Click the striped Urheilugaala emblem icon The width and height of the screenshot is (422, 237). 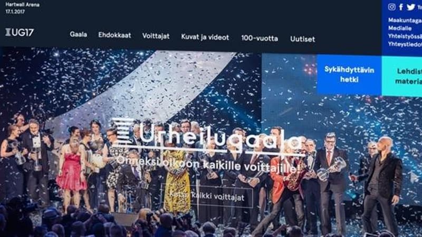(123, 131)
